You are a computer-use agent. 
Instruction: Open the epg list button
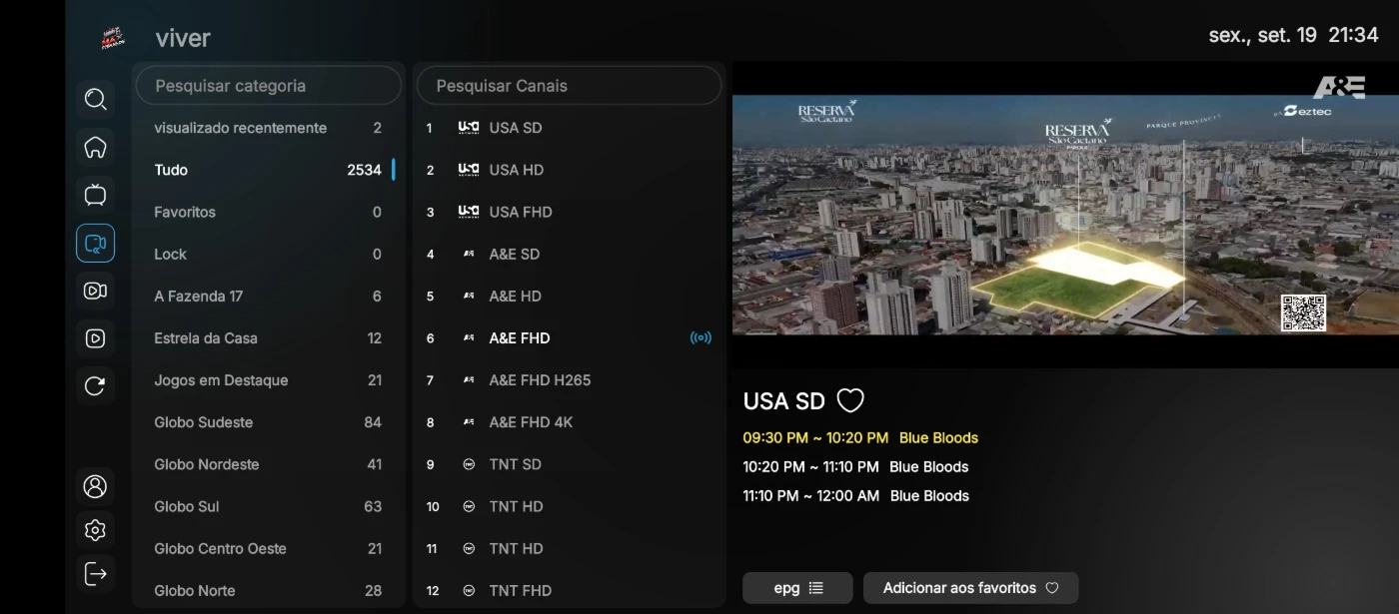[797, 588]
